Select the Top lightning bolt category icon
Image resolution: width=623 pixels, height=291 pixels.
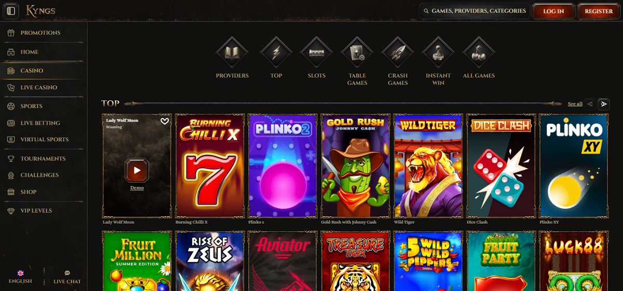pyautogui.click(x=276, y=52)
